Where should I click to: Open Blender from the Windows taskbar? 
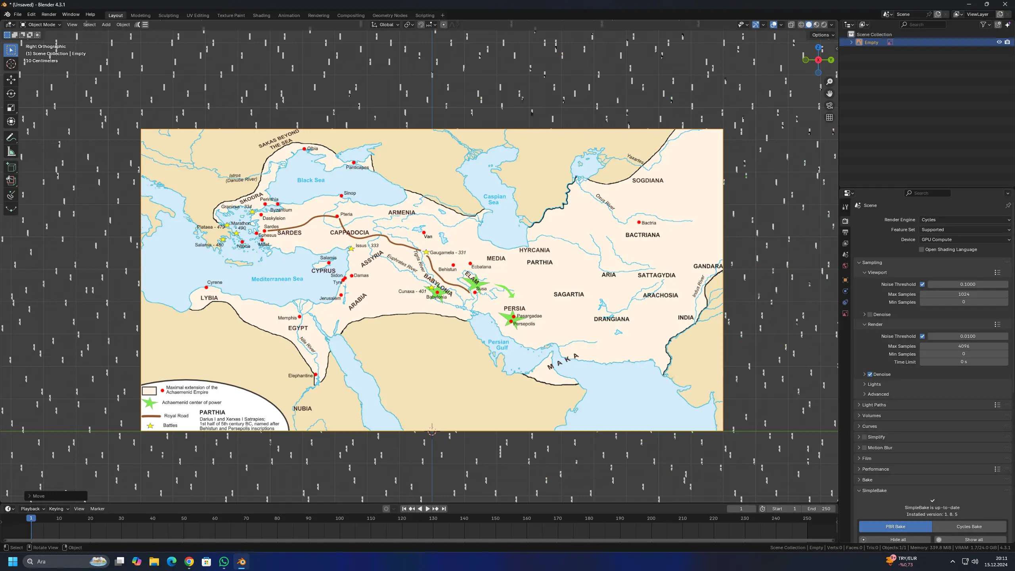point(241,561)
